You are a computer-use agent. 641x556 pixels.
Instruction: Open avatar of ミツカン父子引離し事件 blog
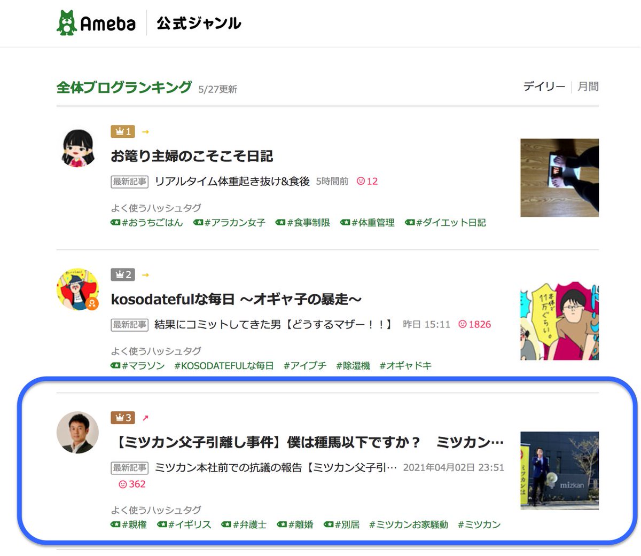pyautogui.click(x=78, y=432)
